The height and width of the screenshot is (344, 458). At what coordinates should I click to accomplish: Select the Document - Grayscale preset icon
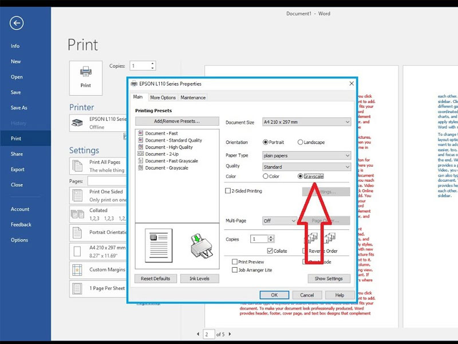140,167
